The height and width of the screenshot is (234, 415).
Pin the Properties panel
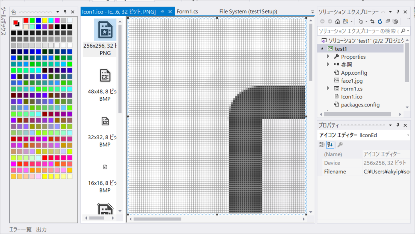point(398,125)
